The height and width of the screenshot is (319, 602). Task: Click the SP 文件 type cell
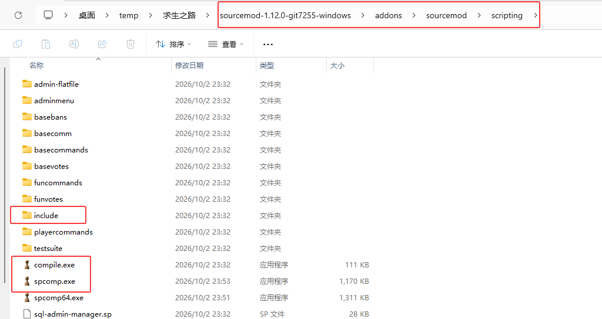[272, 314]
